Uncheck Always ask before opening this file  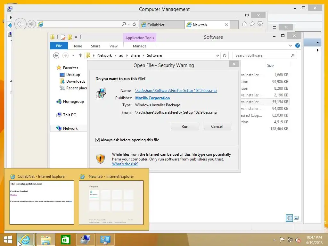point(97,140)
